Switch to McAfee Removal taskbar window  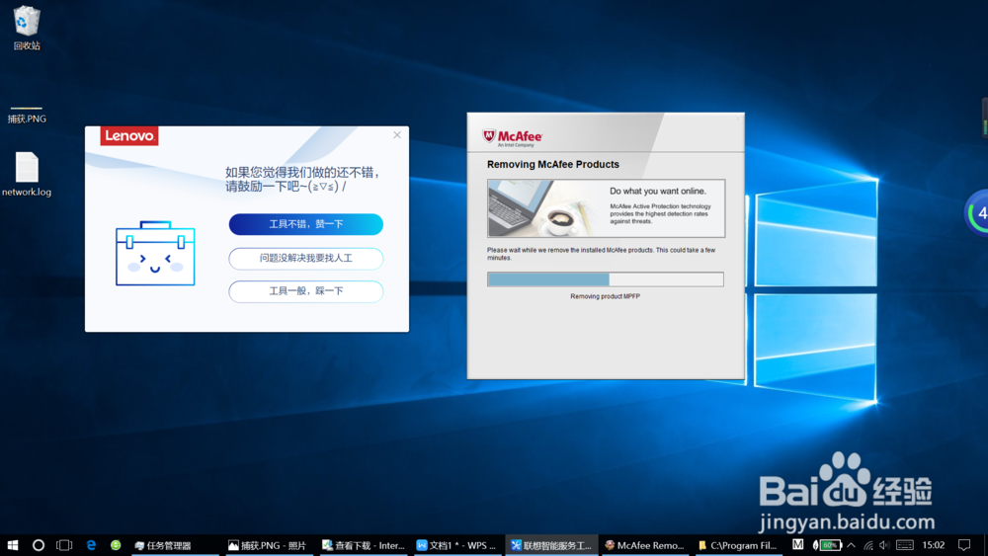pyautogui.click(x=644, y=545)
